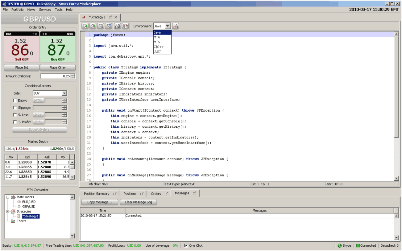This screenshot has height=251, width=402.
Task: Choose MT5 in the Environment list
Action: [x=162, y=42]
